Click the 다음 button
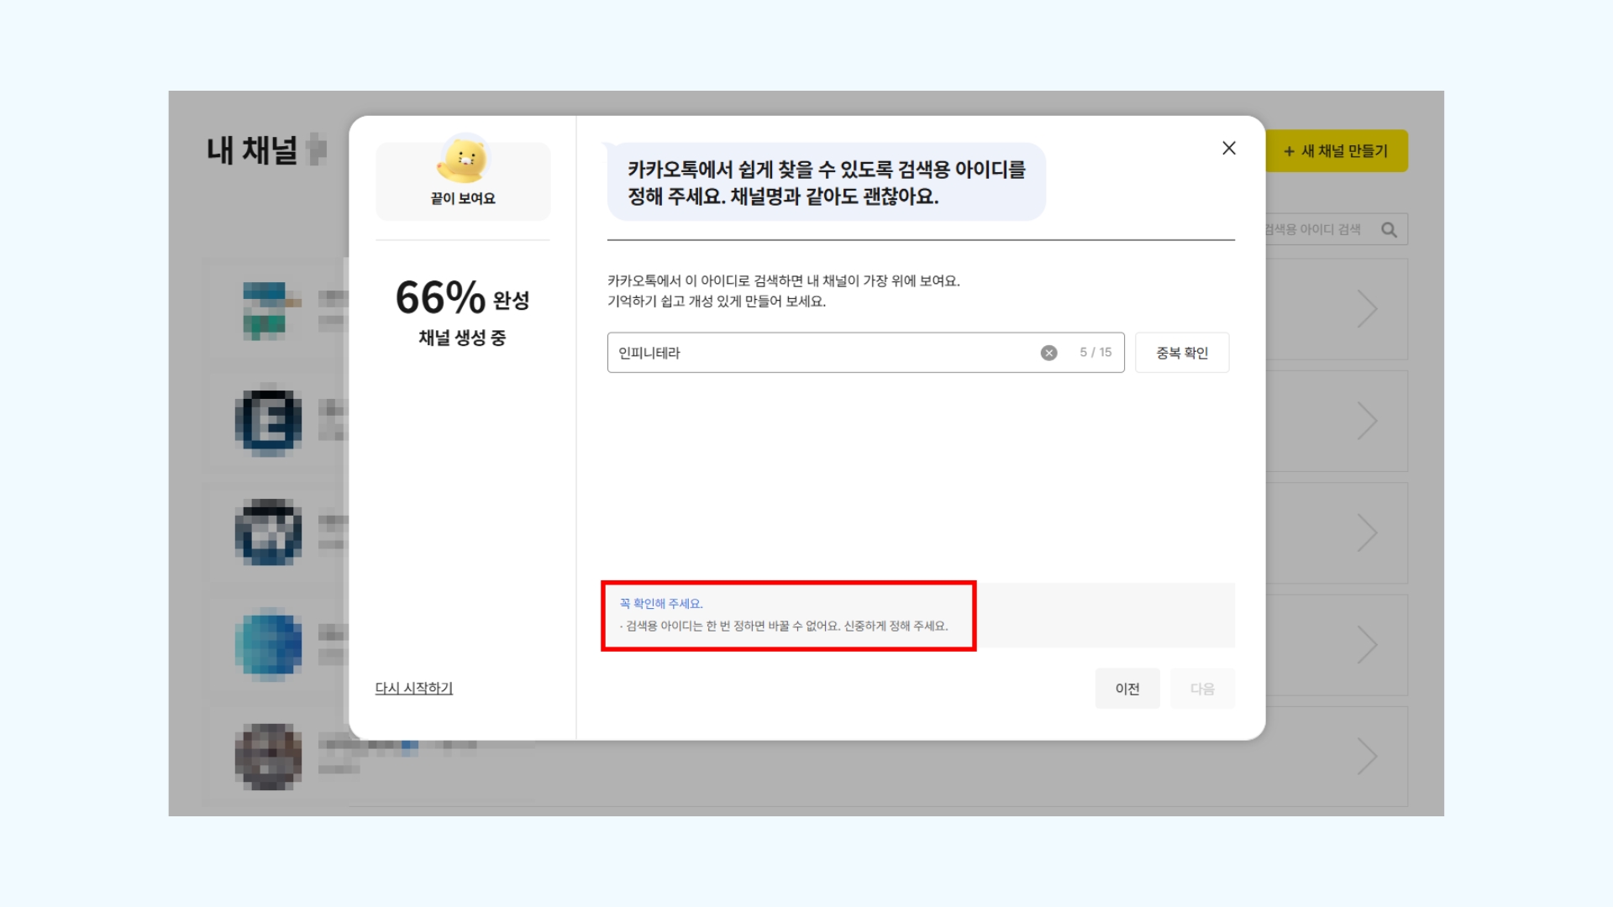This screenshot has height=907, width=1613. pos(1201,689)
